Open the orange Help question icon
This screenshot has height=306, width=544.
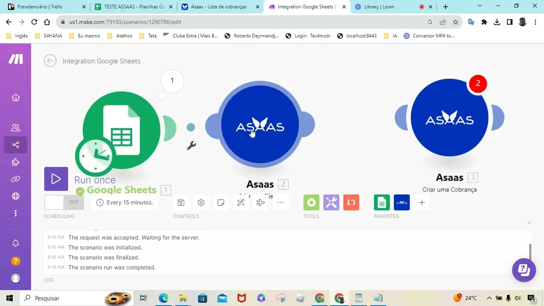pyautogui.click(x=16, y=261)
